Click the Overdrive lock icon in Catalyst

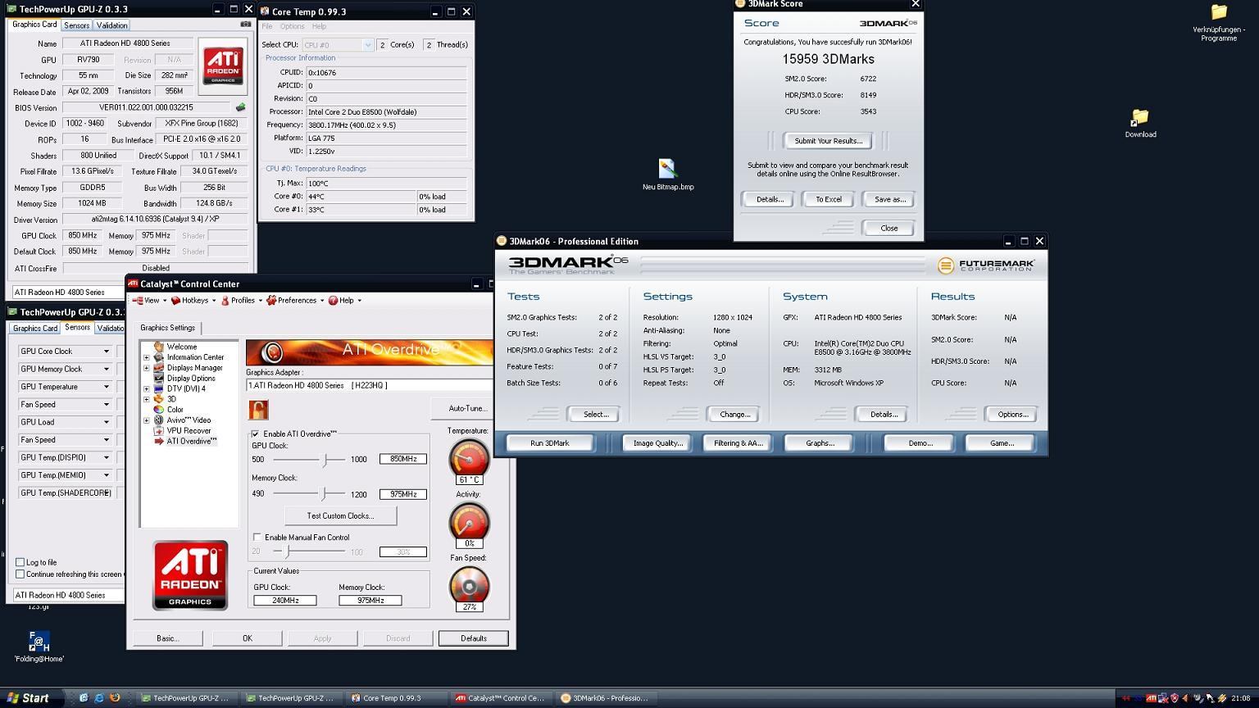(x=258, y=409)
